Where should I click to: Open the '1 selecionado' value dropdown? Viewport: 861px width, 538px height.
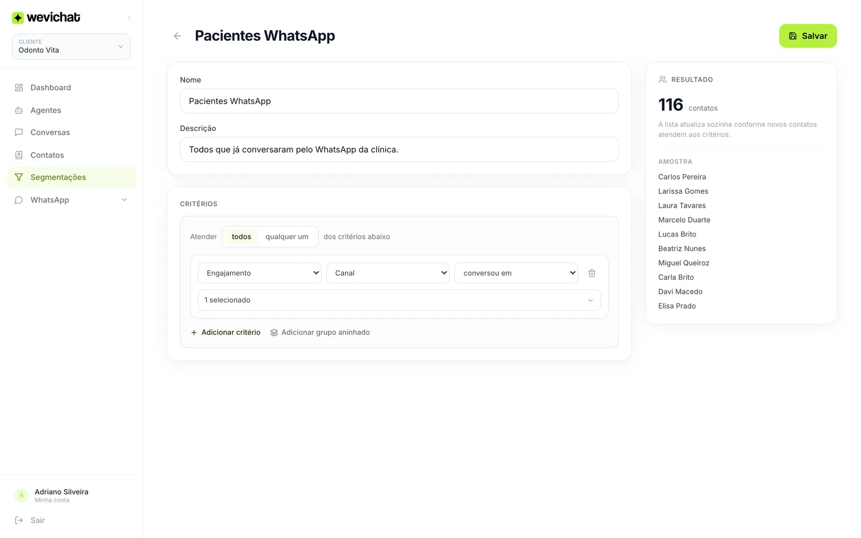[x=399, y=300]
